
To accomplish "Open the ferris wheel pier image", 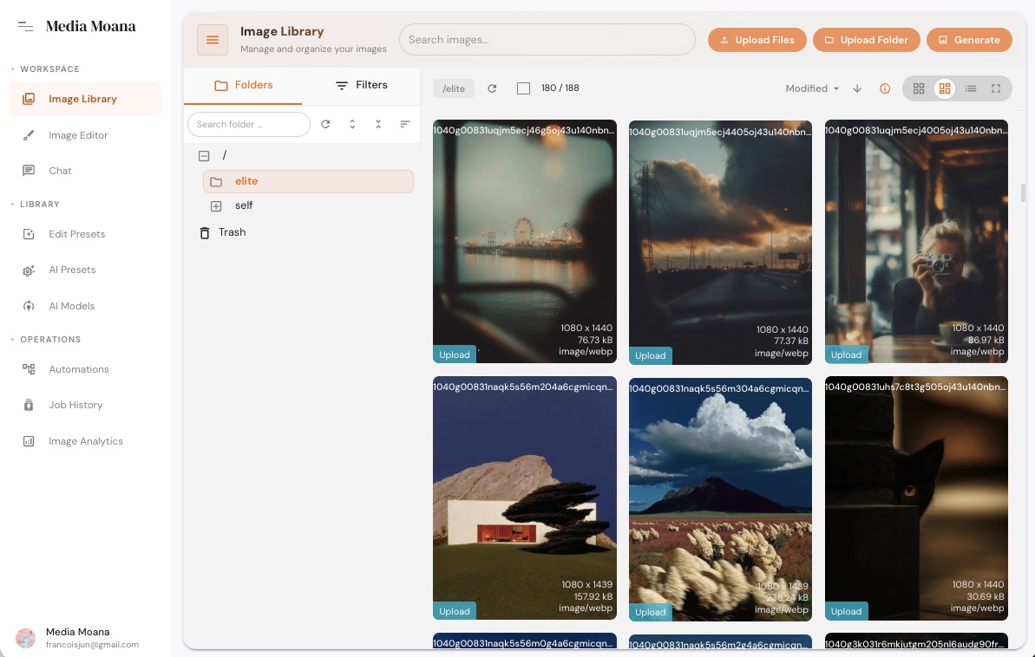I will (525, 242).
